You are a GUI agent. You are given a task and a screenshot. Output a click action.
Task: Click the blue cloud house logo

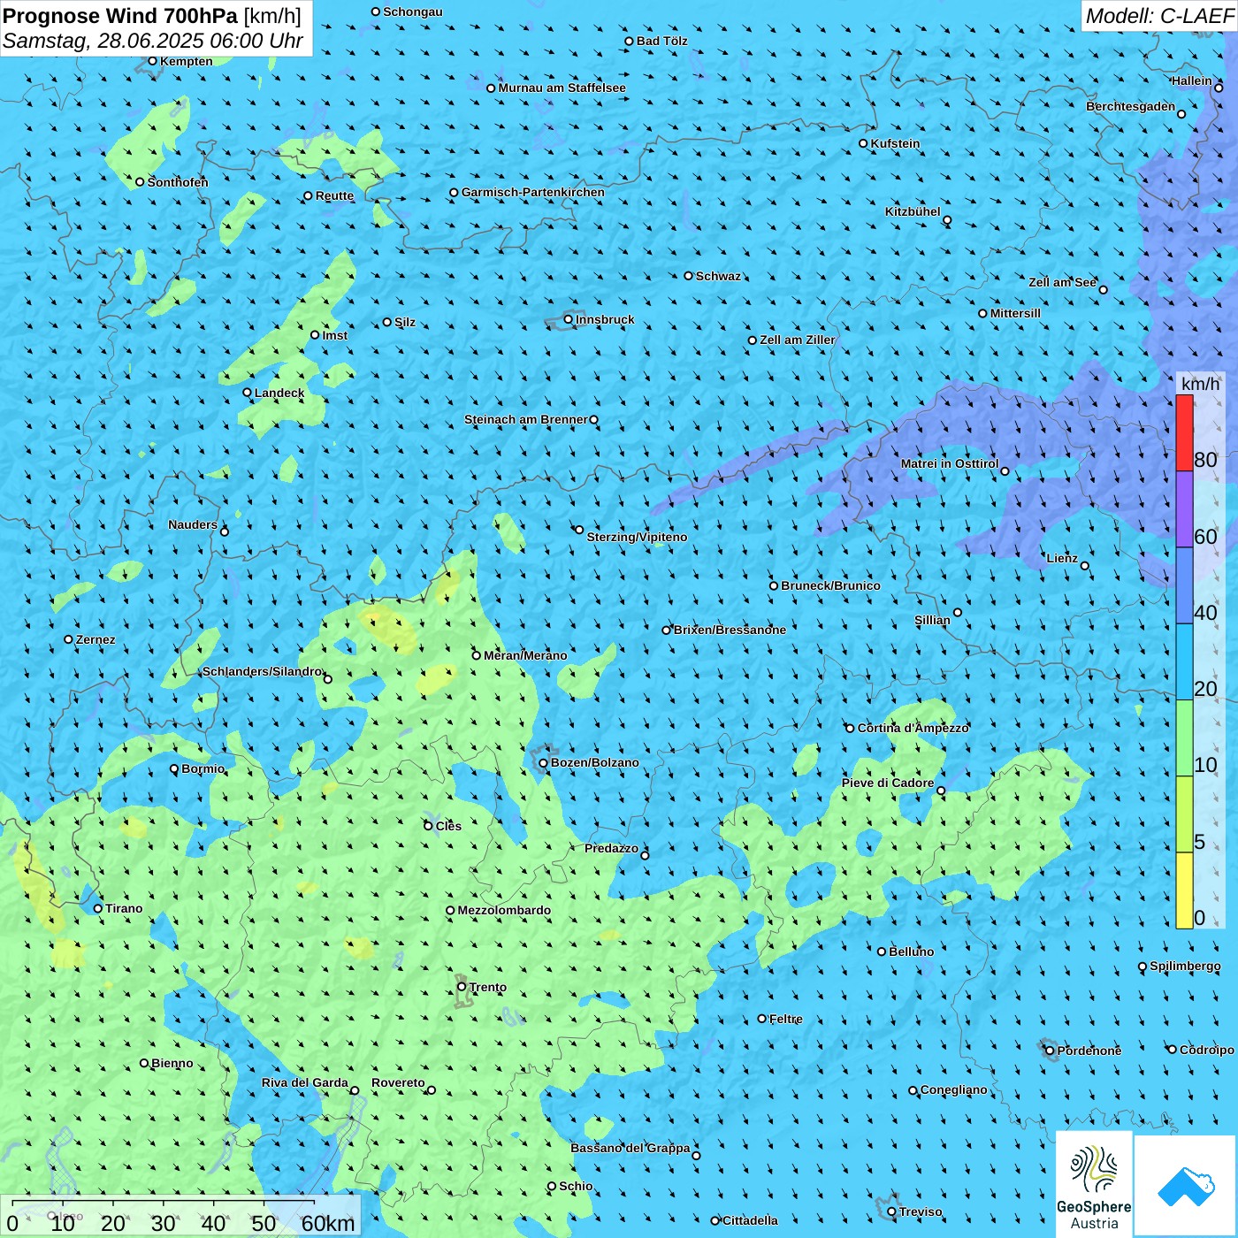point(1185,1186)
